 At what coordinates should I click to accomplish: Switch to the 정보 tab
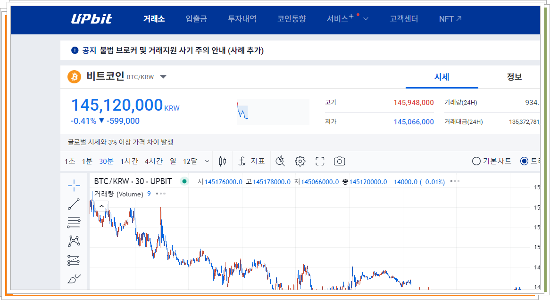(x=514, y=77)
